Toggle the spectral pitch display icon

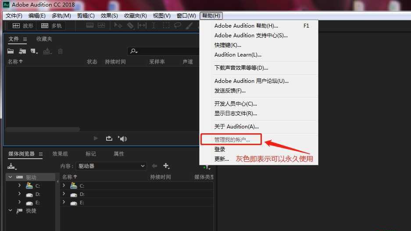[x=101, y=25]
